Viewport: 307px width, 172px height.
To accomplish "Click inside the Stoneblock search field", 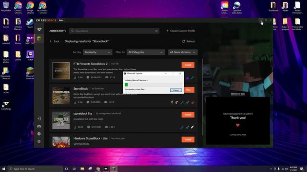I will 114,31.
